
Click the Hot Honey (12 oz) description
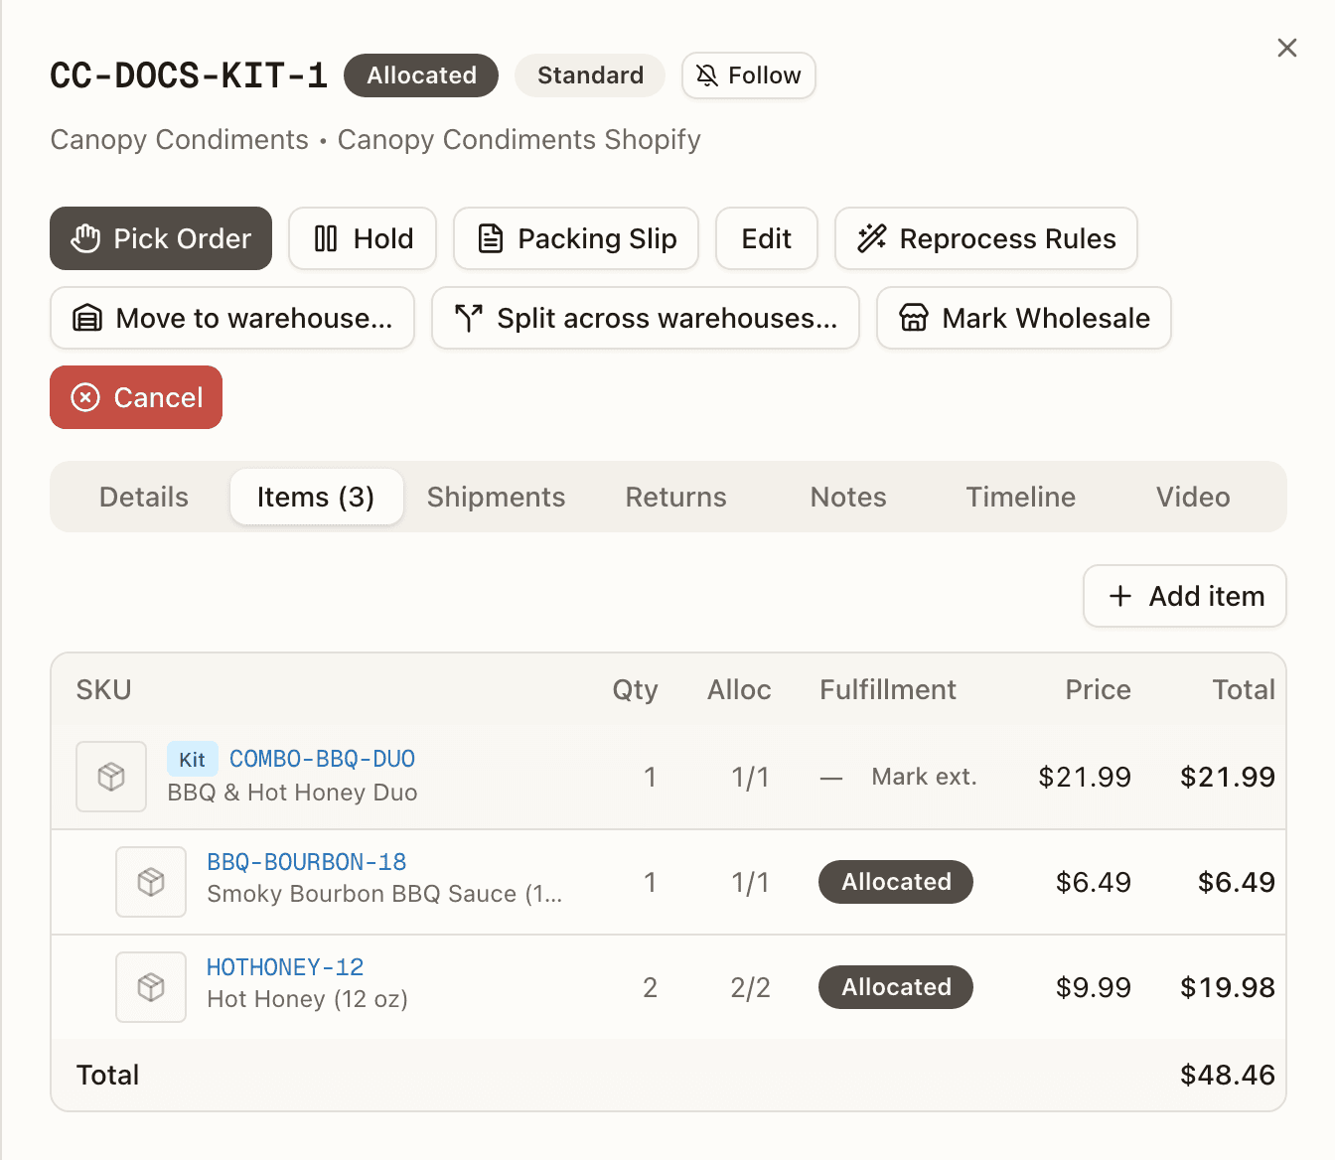307,999
